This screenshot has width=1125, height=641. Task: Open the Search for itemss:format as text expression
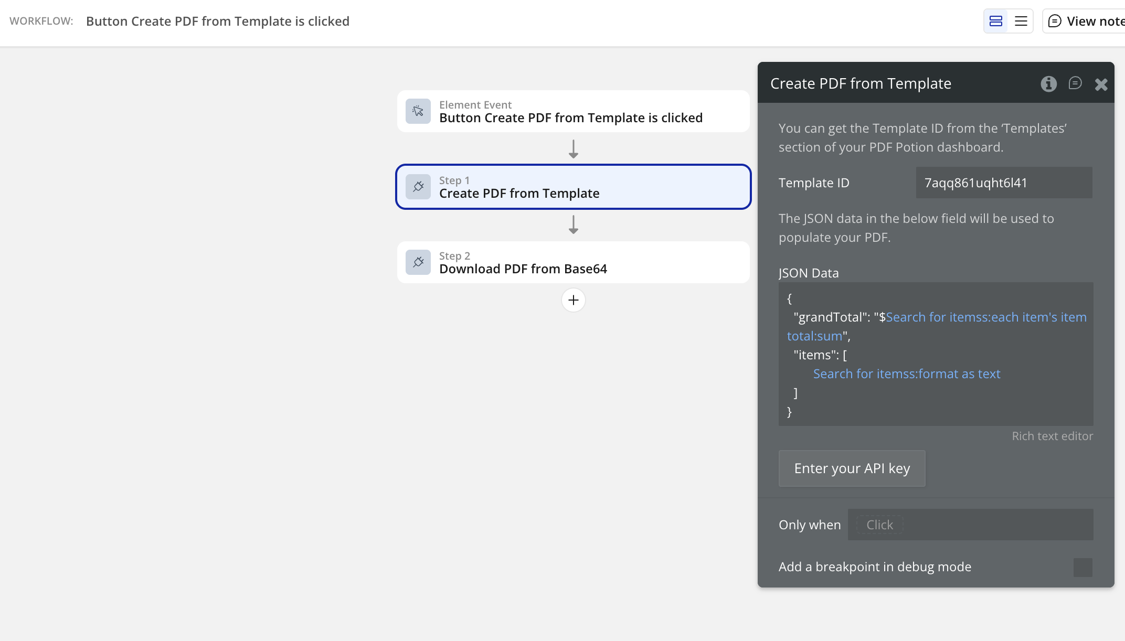point(906,374)
